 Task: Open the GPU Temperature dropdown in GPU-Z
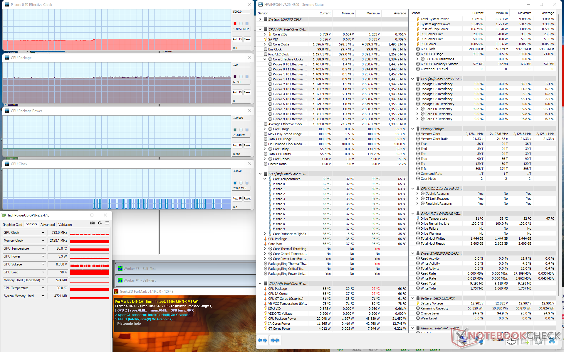pyautogui.click(x=43, y=248)
